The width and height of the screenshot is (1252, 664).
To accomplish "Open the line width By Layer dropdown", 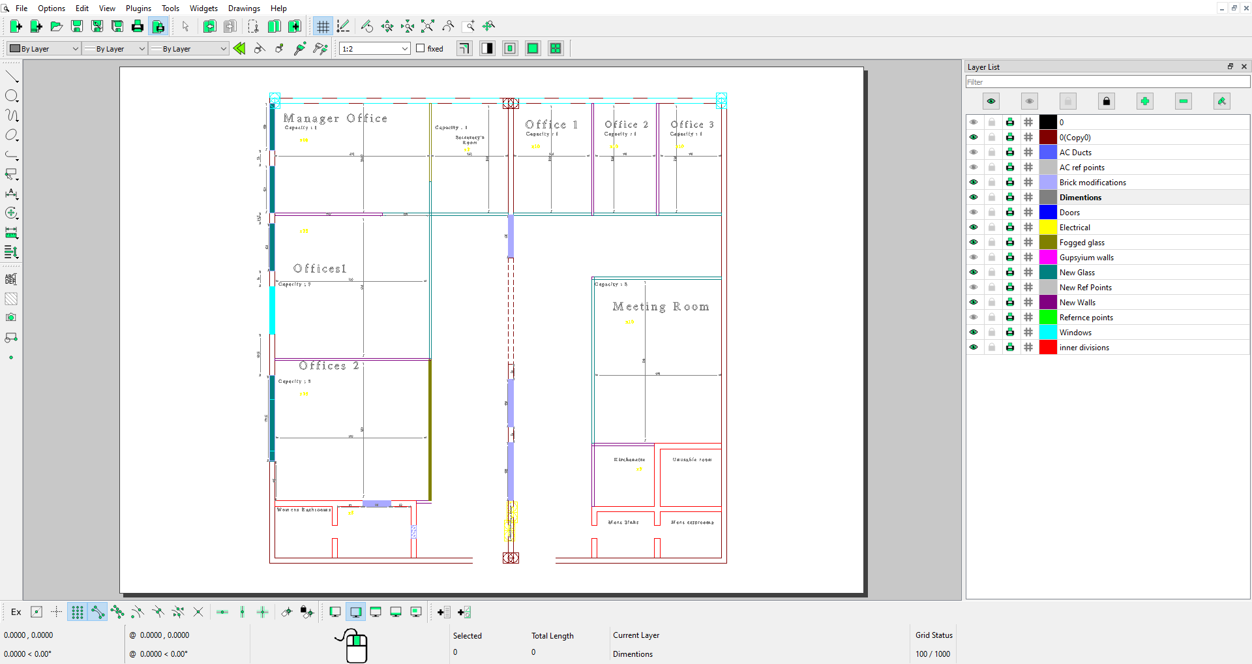I will [x=115, y=48].
